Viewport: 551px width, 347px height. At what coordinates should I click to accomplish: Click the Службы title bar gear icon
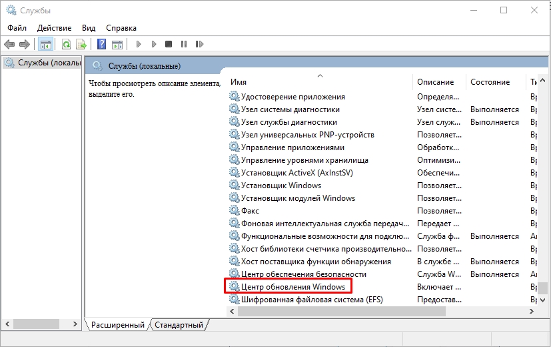[11, 10]
